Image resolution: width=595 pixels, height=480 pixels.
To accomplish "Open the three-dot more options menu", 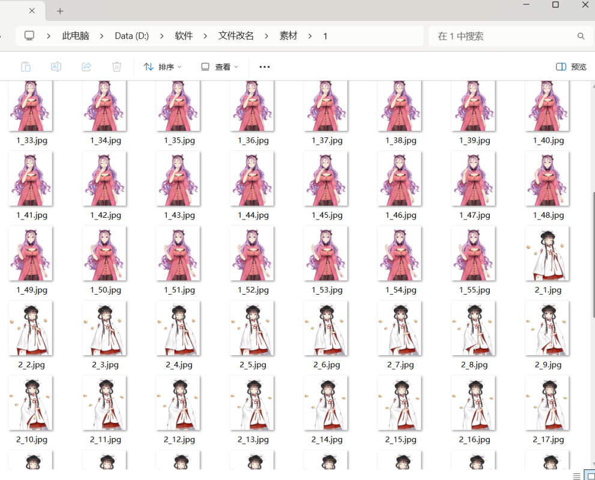I will [x=265, y=67].
